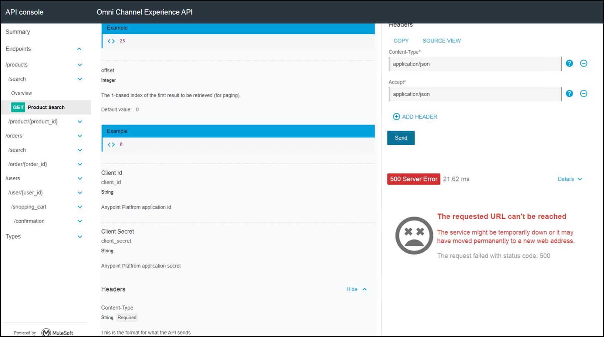Expand the /orders endpoint chevron

coord(80,136)
